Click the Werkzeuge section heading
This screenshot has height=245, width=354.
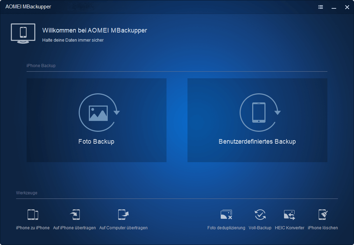pos(27,193)
